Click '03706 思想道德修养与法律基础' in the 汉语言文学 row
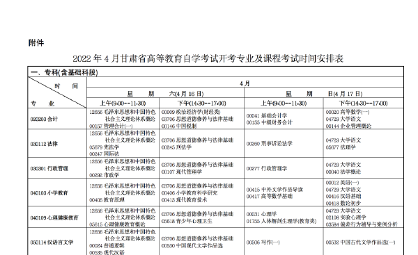The width and height of the screenshot is (418, 255). tap(197, 239)
